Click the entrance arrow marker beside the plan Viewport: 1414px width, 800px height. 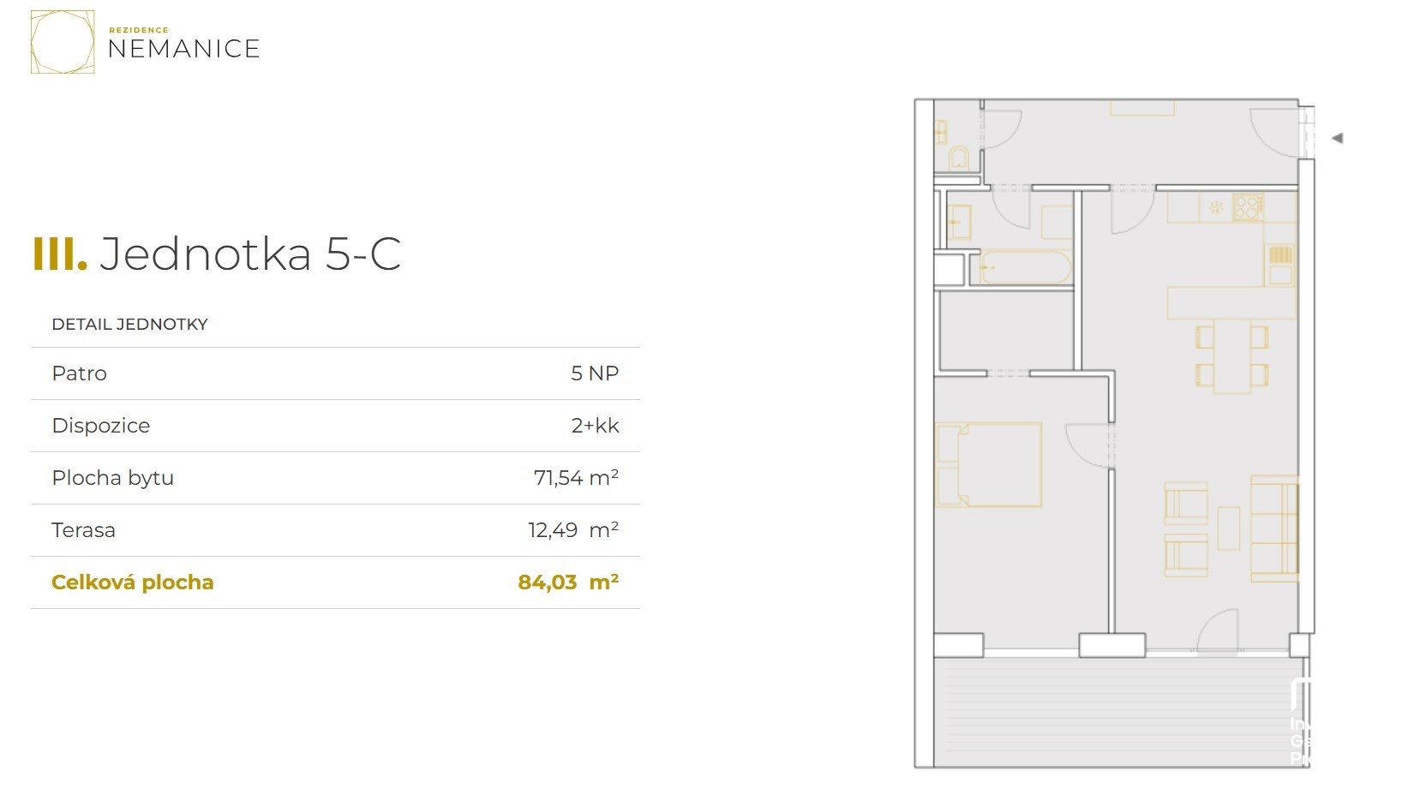pos(1337,138)
